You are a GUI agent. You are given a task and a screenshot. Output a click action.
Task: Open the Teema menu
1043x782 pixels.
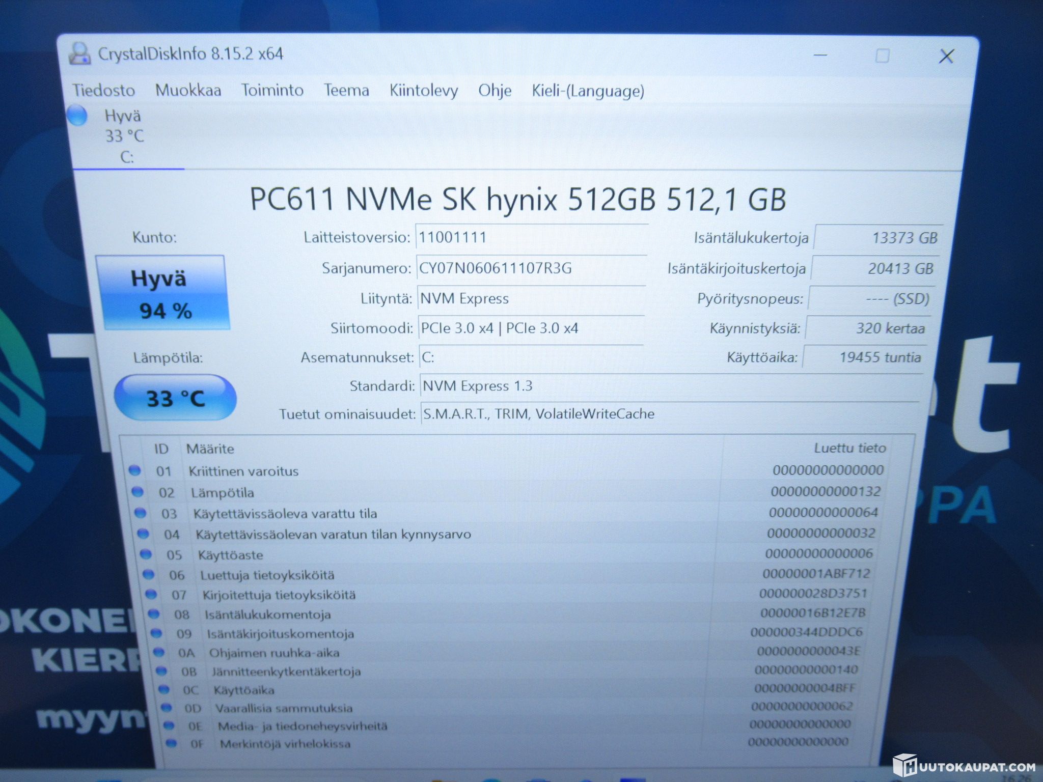click(346, 90)
